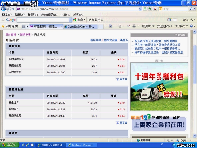This screenshot has height=148, width=197.
Task: Open the 檢視(V) menu
Action: [x=33, y=15]
